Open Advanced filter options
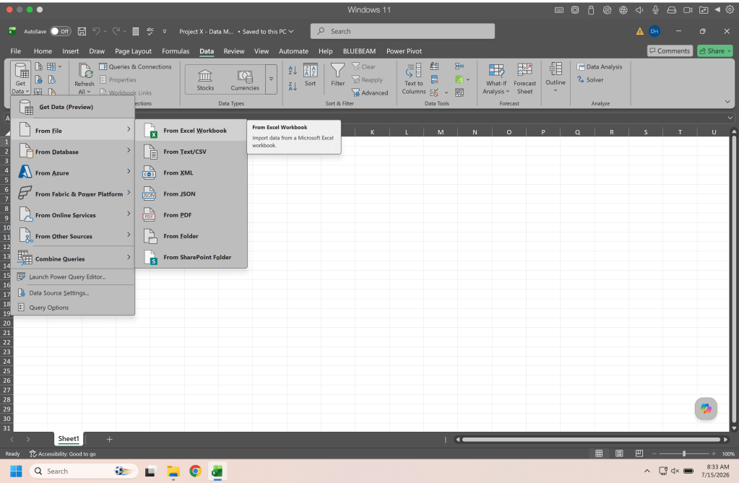Screen dimensions: 739x483 coord(370,93)
